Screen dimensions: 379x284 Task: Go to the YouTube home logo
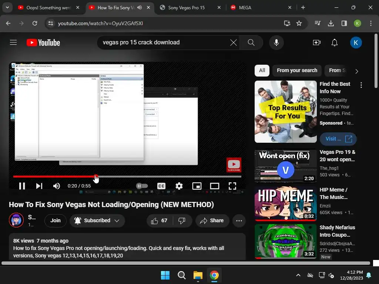pyautogui.click(x=43, y=43)
